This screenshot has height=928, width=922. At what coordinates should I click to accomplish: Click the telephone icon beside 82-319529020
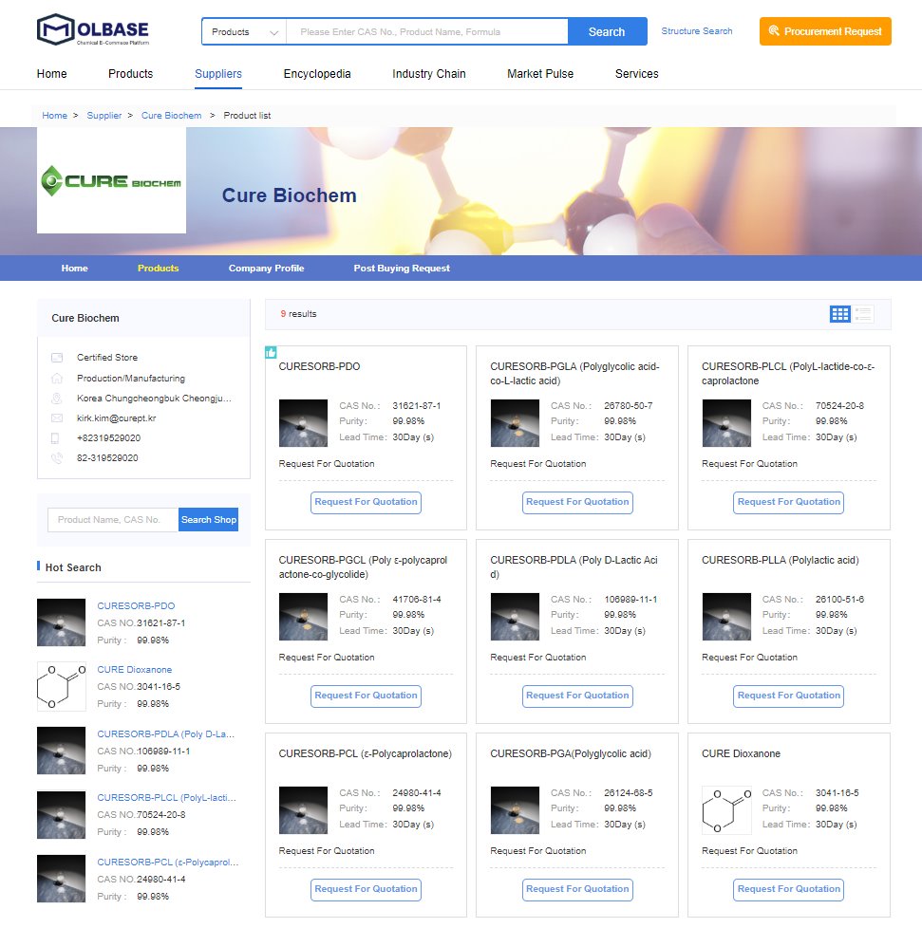pos(57,458)
